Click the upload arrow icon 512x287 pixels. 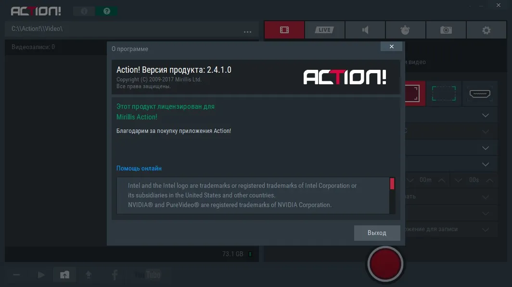point(89,275)
